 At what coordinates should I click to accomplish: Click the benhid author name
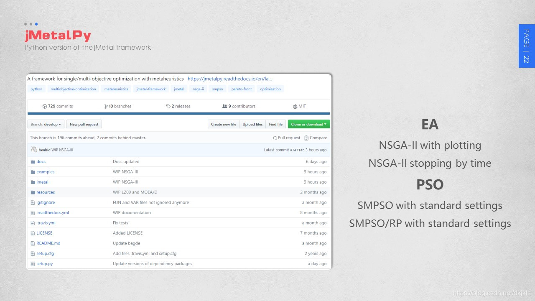click(x=44, y=150)
